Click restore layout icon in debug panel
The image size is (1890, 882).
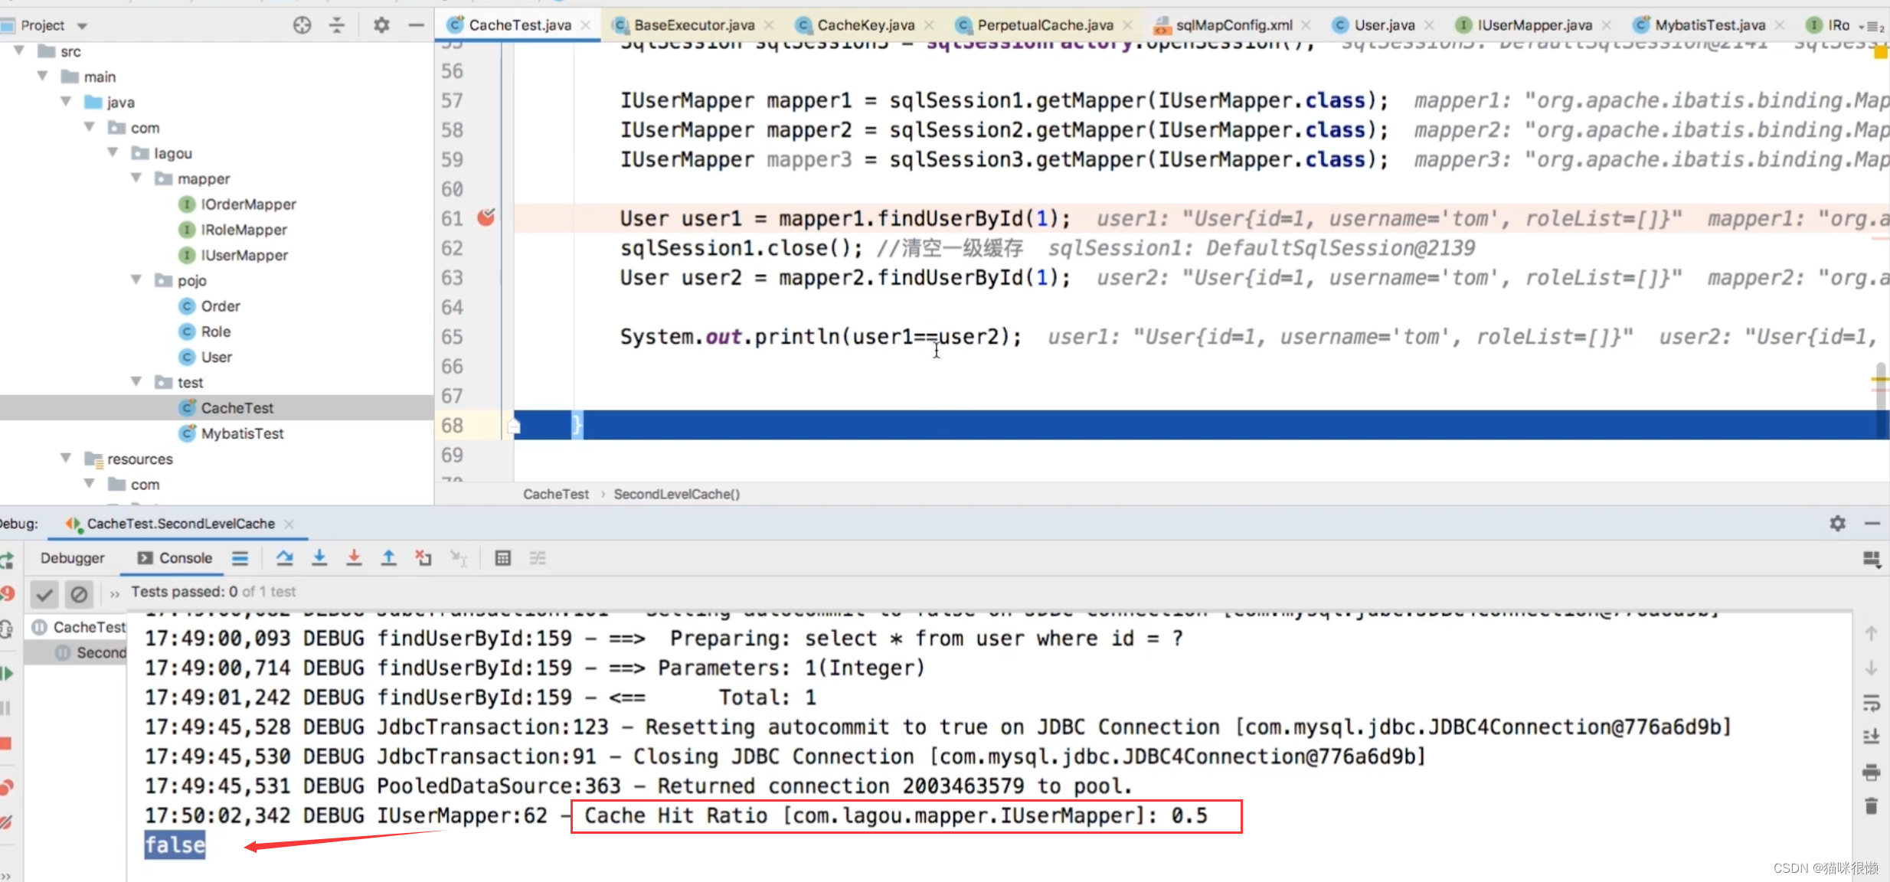pyautogui.click(x=1872, y=560)
